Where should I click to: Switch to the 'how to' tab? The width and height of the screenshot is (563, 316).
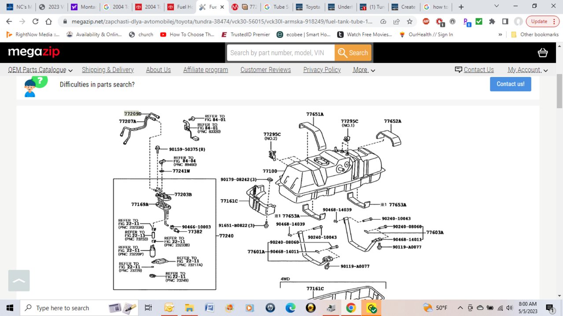pos(436,7)
